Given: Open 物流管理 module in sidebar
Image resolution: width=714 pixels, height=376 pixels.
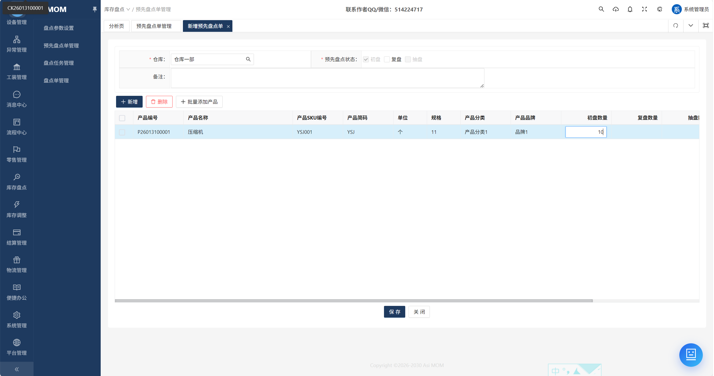Looking at the screenshot, I should coord(17,265).
